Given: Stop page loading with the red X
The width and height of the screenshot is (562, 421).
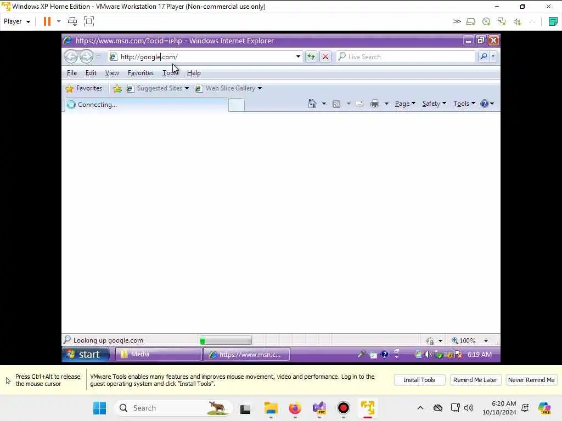Looking at the screenshot, I should click(x=325, y=56).
